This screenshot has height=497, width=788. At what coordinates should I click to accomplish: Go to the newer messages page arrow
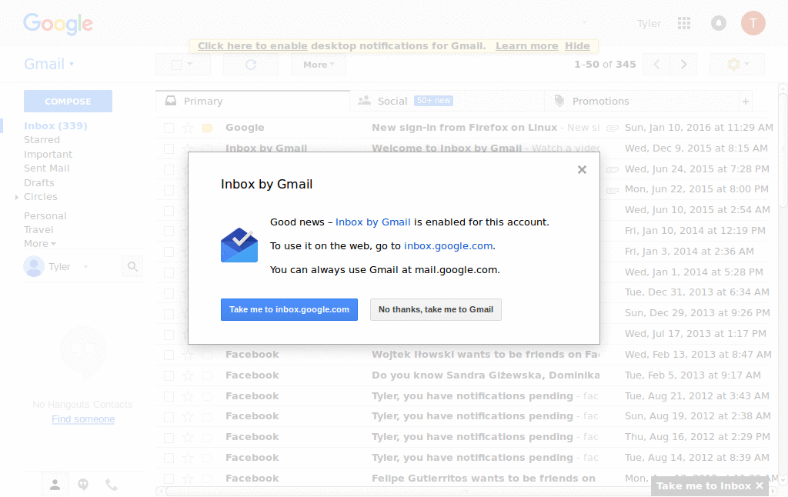coord(656,65)
